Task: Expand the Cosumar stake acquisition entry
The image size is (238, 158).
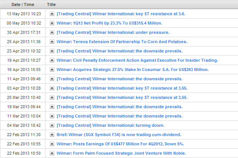Action: (x=52, y=70)
